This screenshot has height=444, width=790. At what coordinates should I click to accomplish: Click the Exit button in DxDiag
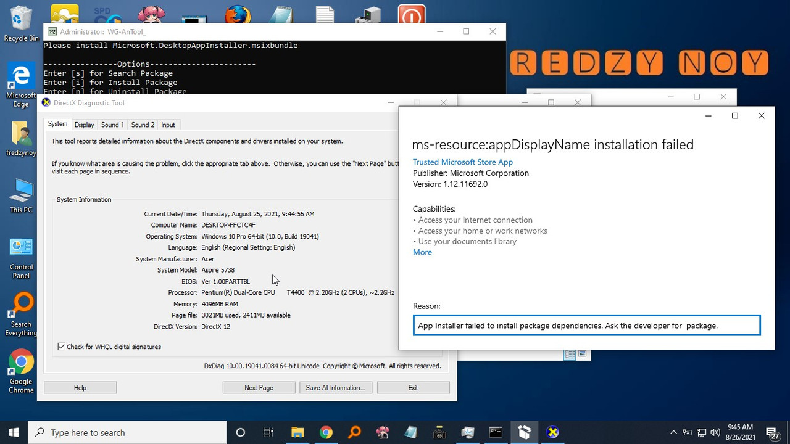coord(413,388)
